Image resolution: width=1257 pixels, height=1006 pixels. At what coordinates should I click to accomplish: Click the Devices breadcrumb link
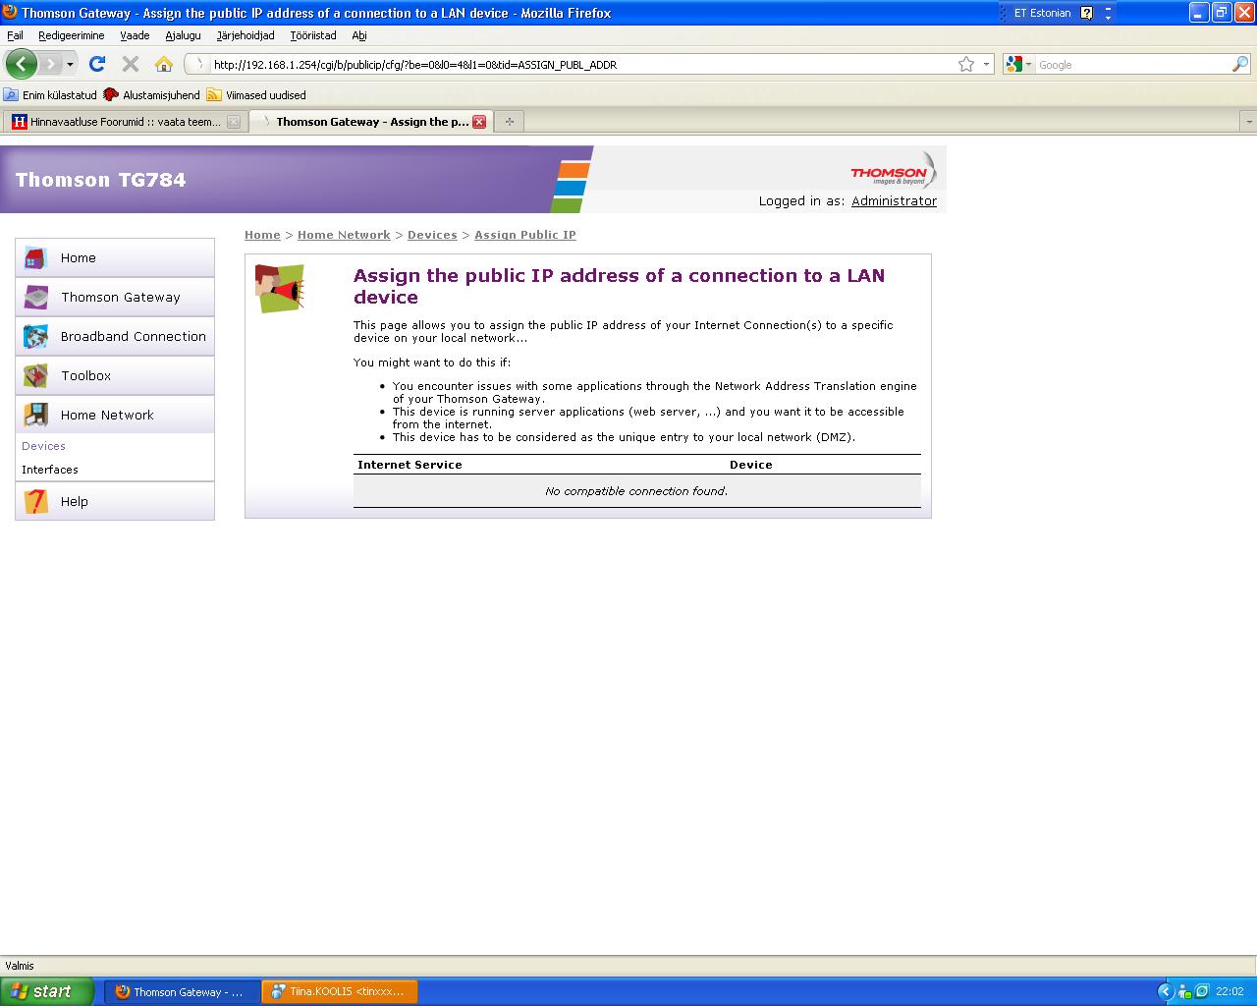432,235
